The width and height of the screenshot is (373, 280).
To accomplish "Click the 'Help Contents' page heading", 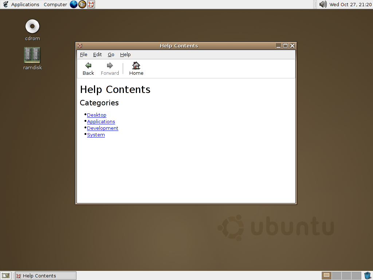I will coord(115,90).
